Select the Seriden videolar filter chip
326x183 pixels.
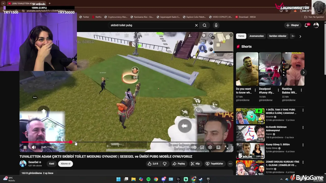tap(278, 36)
